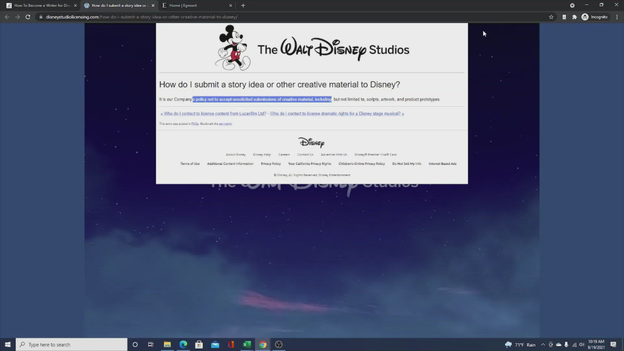This screenshot has height=351, width=624.
Task: Open 'Who do I contact to license content from Lucasfilm' link
Action: (213, 113)
